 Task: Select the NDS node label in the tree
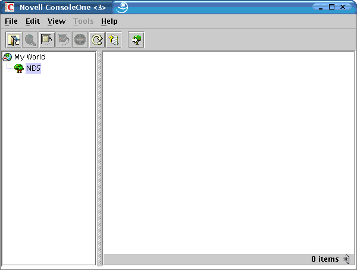click(x=33, y=68)
